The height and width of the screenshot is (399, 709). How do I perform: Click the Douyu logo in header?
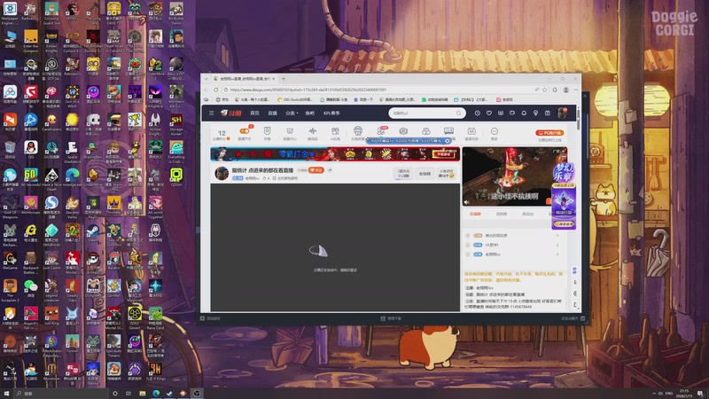click(231, 113)
